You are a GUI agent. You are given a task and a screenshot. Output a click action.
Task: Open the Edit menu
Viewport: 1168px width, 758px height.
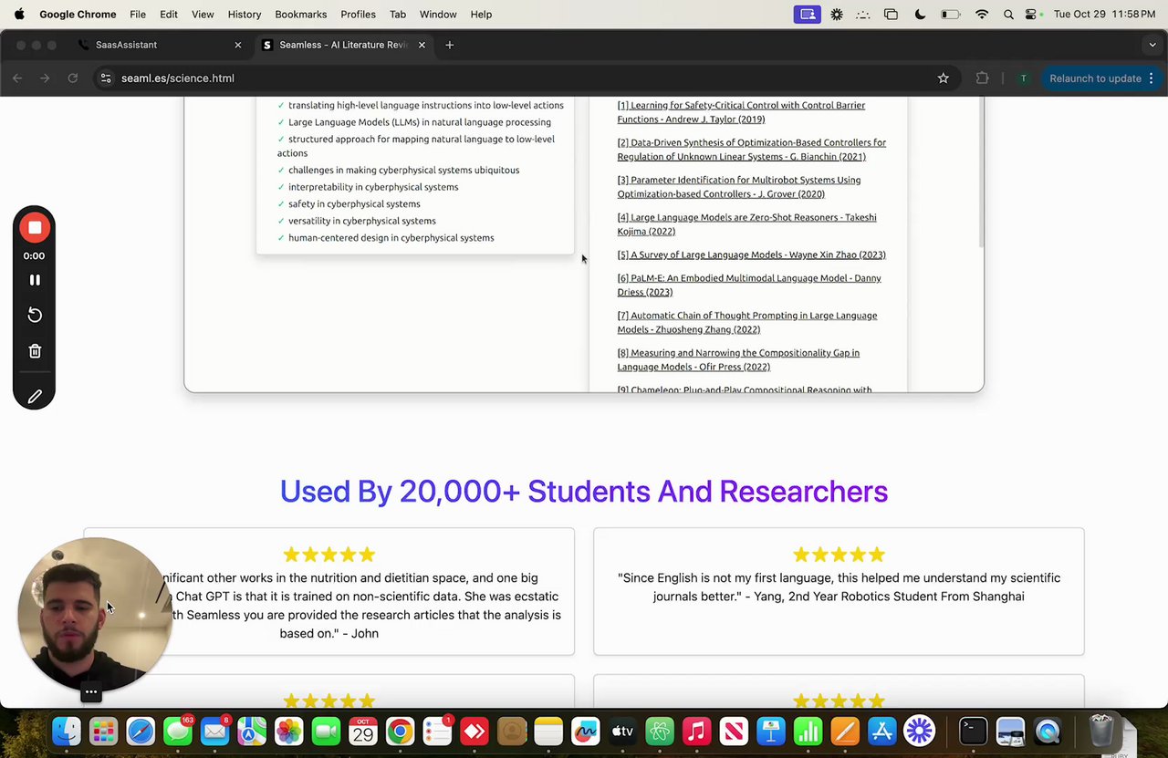pyautogui.click(x=169, y=15)
